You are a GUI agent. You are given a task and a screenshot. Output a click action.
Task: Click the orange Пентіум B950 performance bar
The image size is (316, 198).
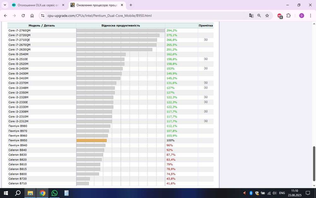pos(92,140)
